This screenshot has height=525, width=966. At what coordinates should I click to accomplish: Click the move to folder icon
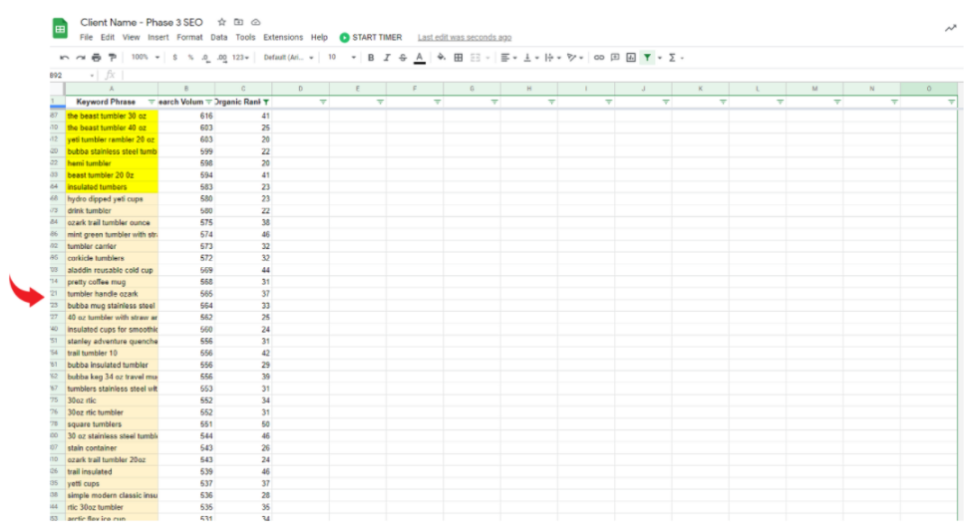(x=238, y=22)
